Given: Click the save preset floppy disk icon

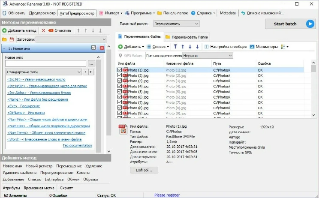Looking at the screenshot, I should coord(12,39).
